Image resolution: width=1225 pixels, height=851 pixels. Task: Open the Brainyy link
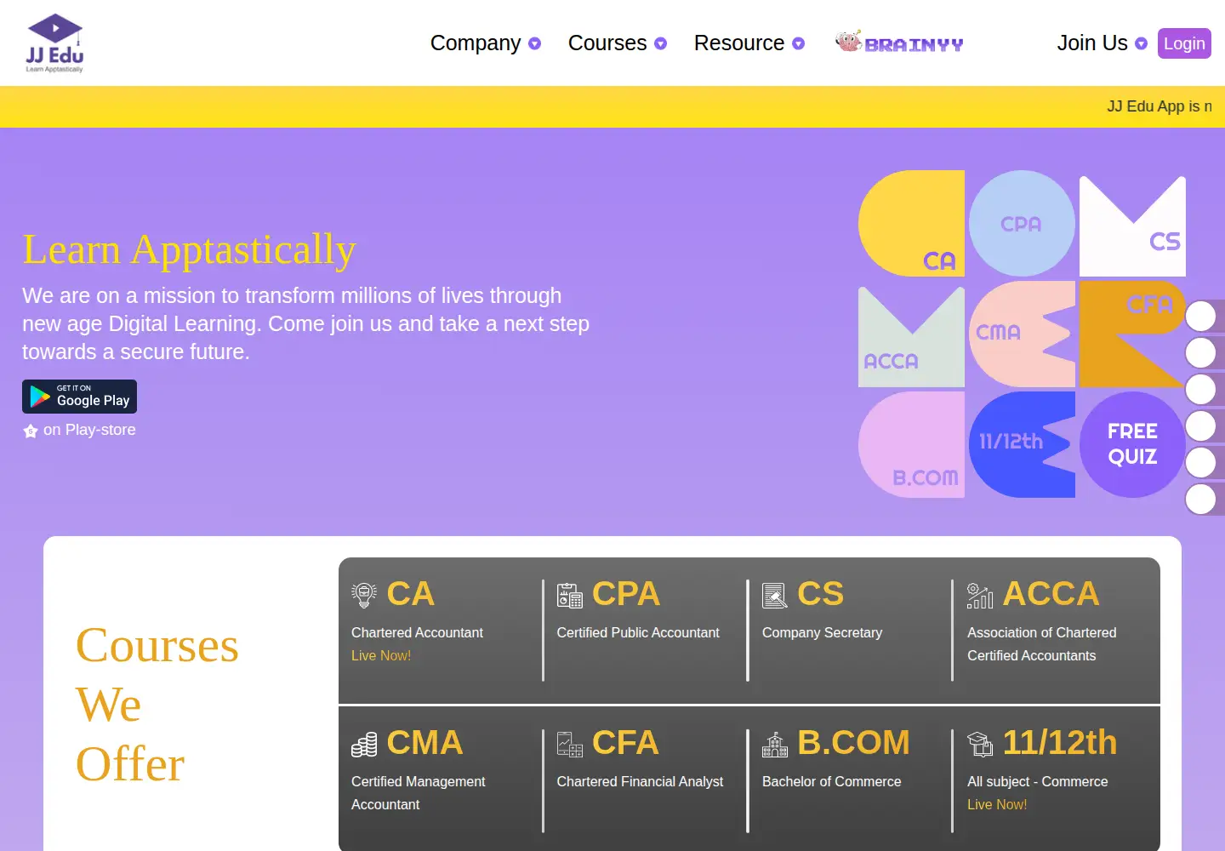point(899,43)
